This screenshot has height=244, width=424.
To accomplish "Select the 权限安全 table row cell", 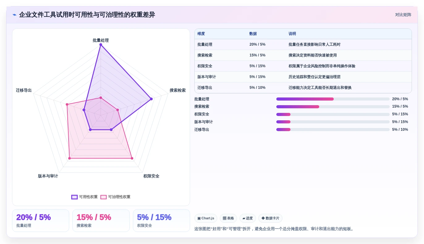I will [x=205, y=66].
